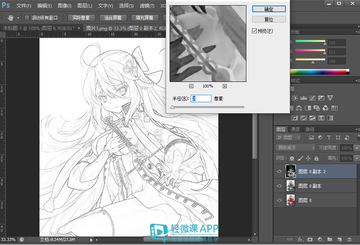Image resolution: width=360 pixels, height=245 pixels.
Task: Click the 适合屏幕 button
Action: click(x=113, y=18)
